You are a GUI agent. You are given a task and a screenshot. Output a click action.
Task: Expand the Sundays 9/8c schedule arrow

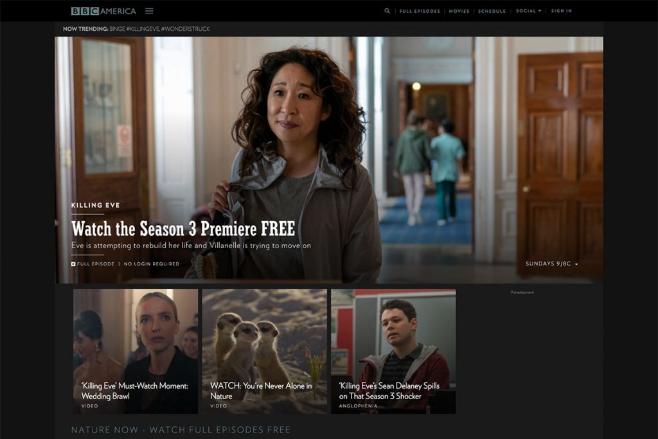click(576, 264)
